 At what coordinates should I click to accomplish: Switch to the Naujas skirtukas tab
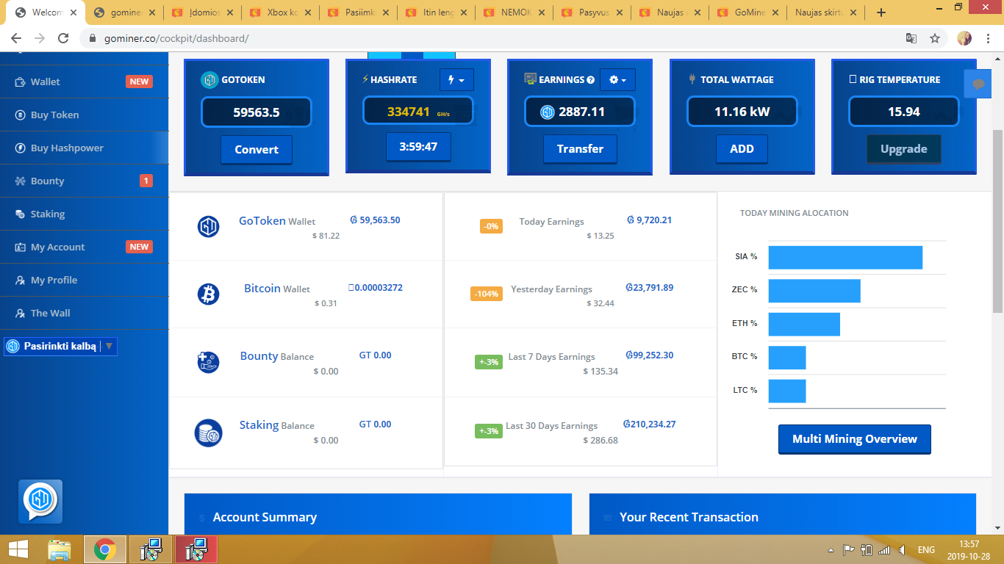click(x=825, y=12)
